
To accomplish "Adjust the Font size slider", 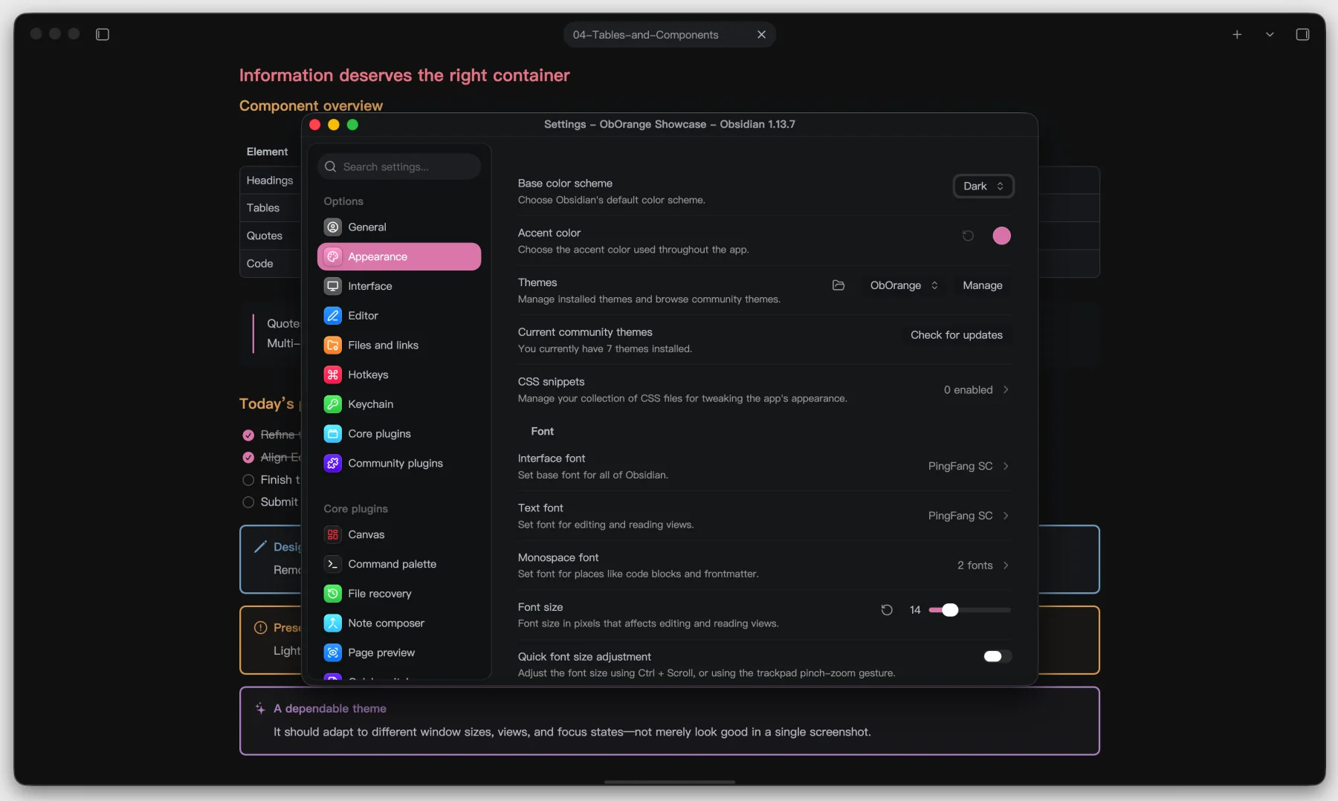I will [969, 610].
